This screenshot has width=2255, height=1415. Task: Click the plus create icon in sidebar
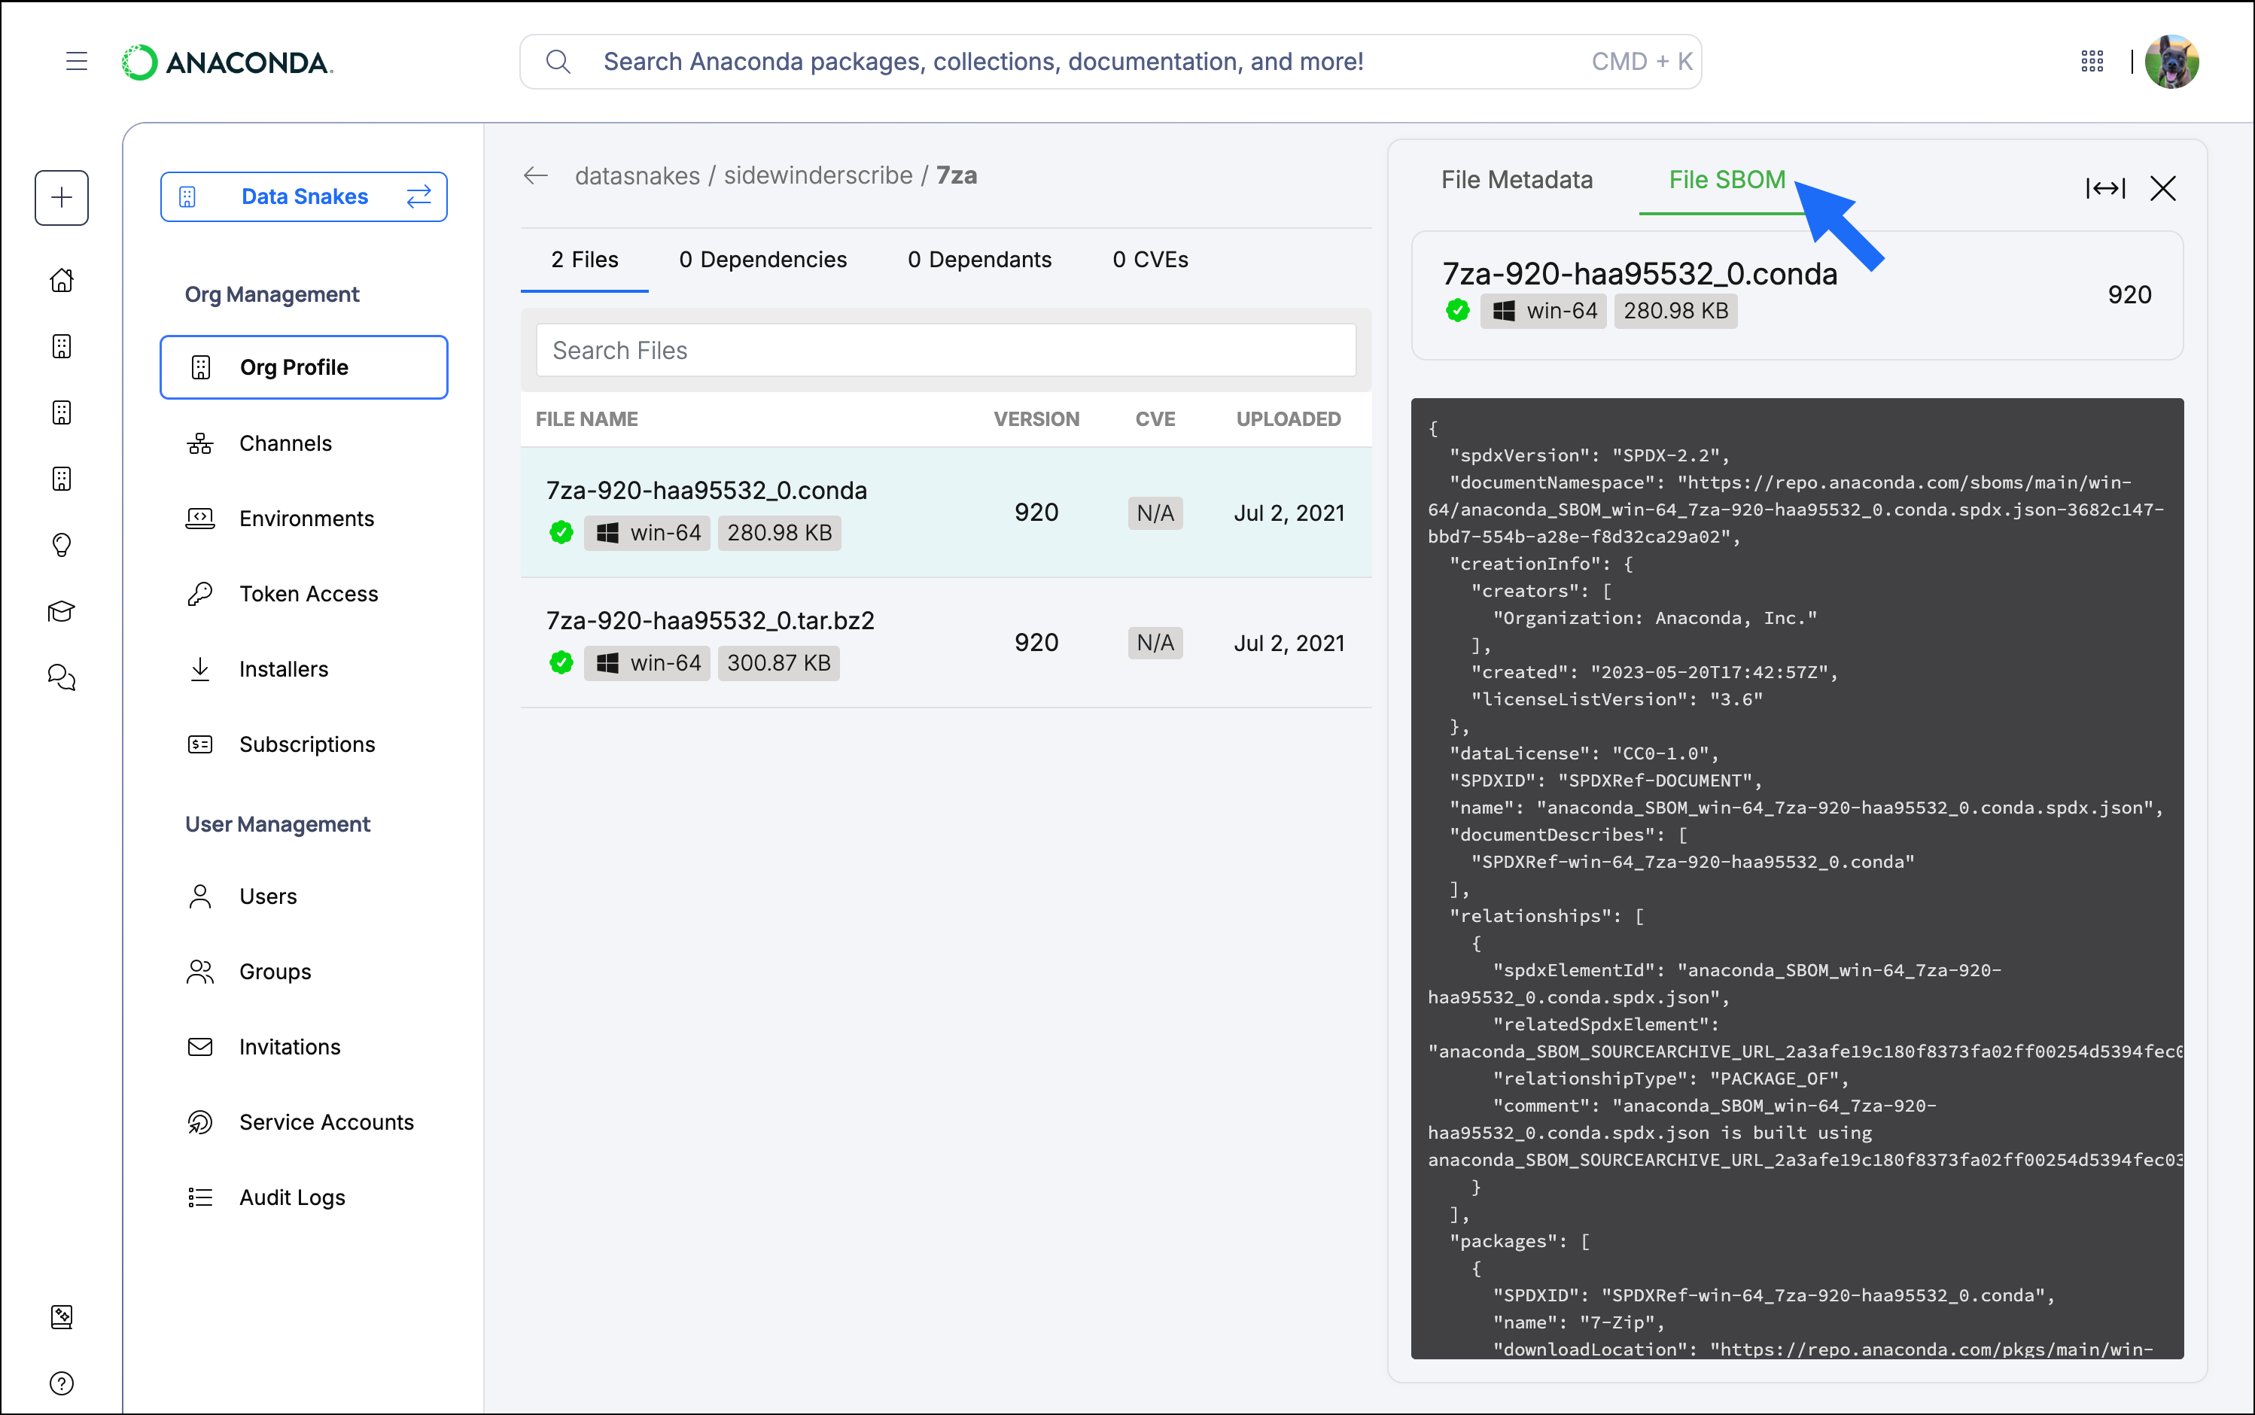click(62, 197)
